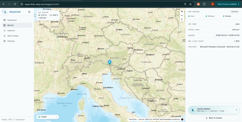The height and width of the screenshot is (122, 242).
Task: Go to Water bodies section
Action: 17,36
